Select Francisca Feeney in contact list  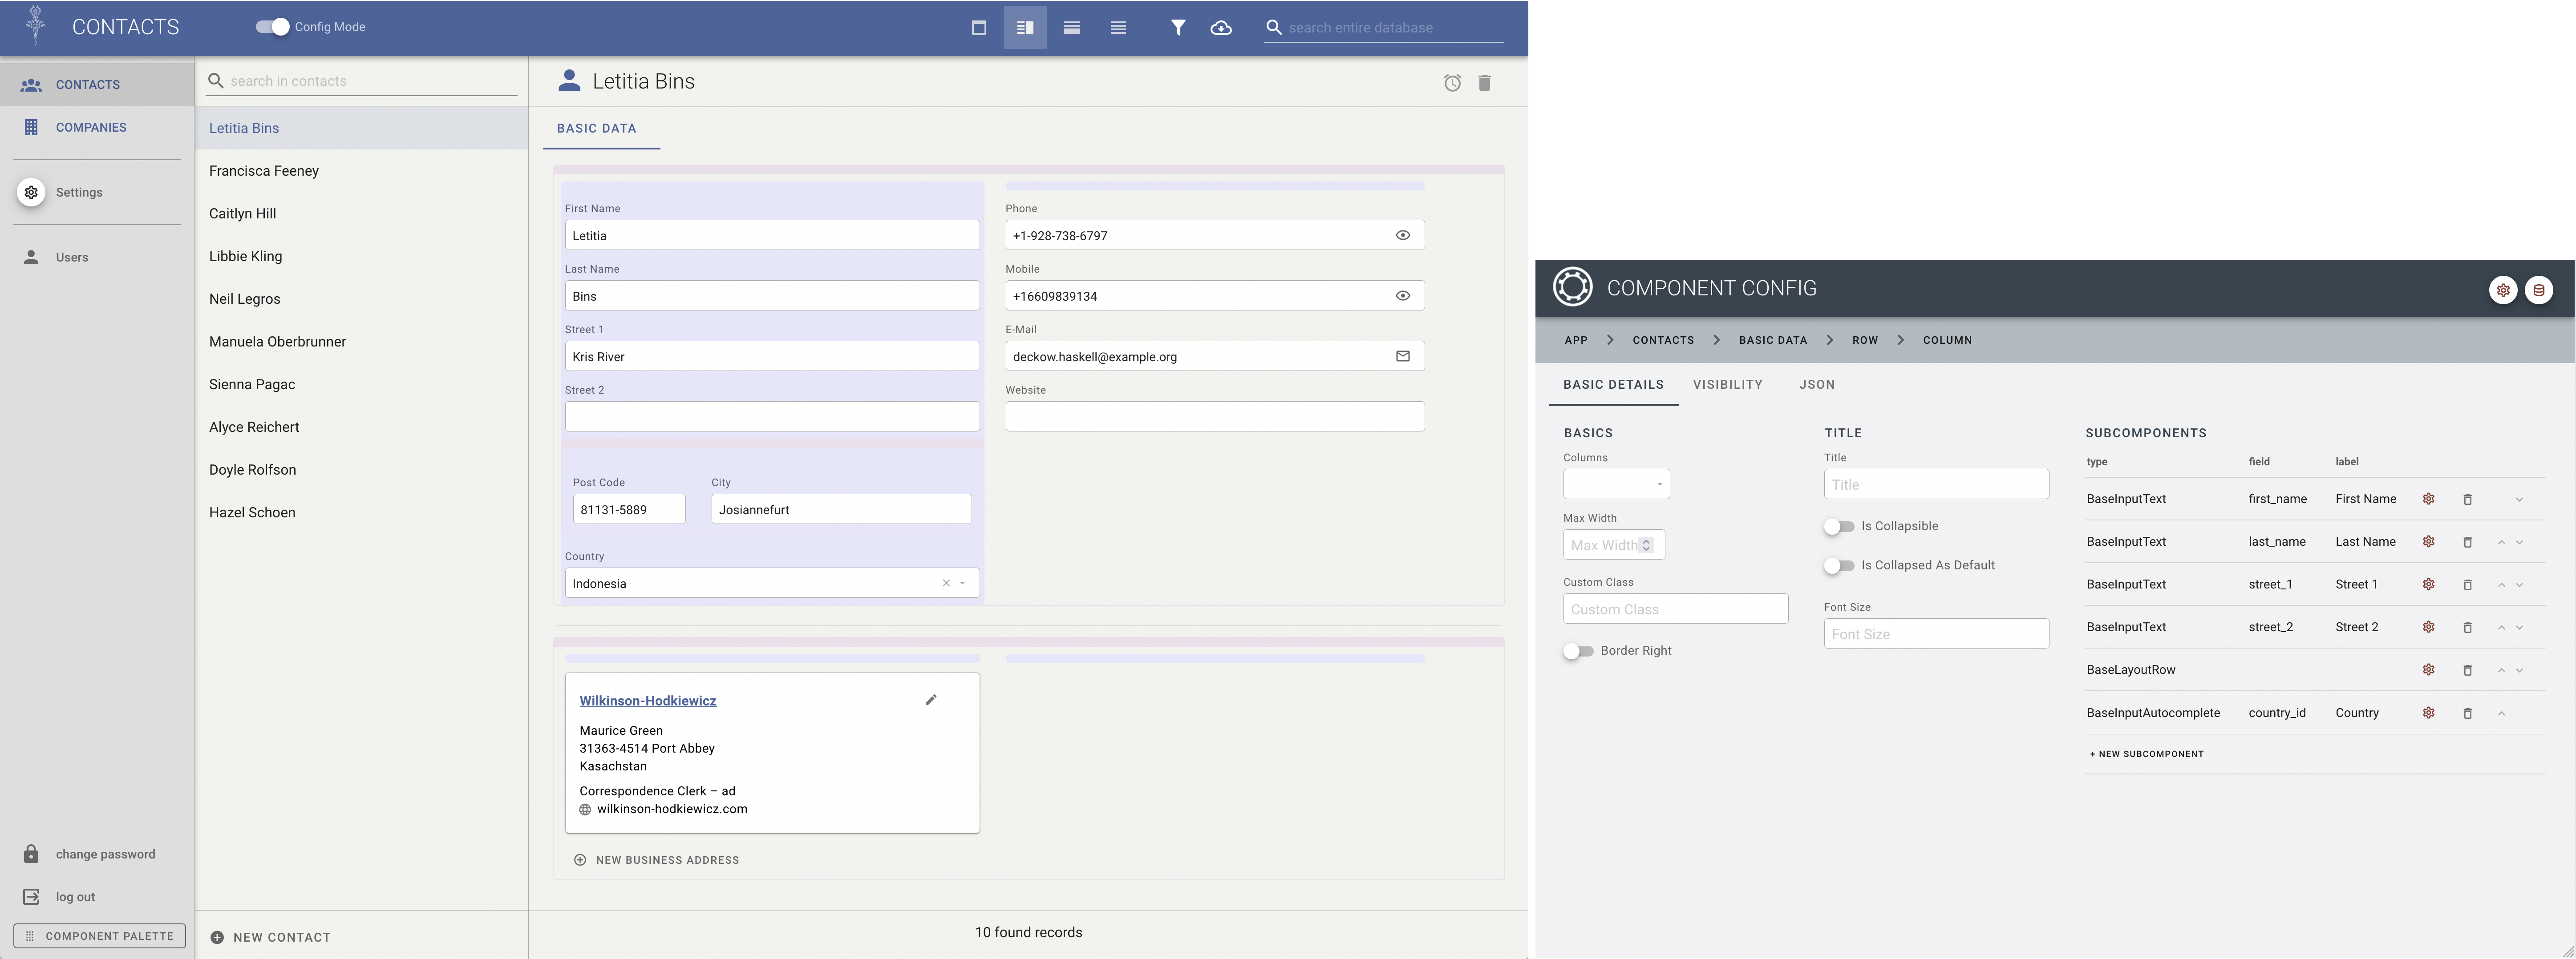click(264, 171)
